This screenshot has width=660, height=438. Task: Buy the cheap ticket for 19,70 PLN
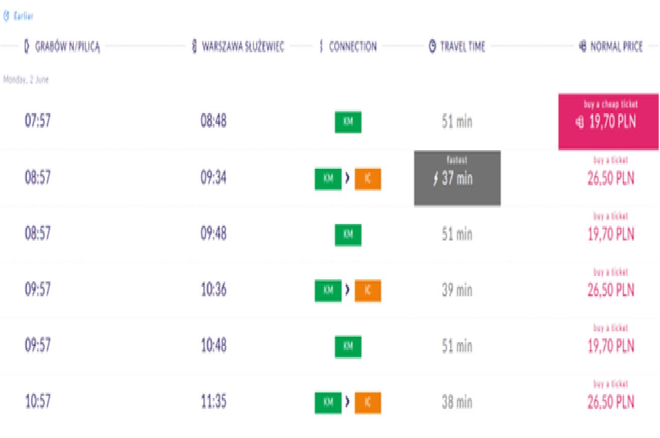point(608,121)
